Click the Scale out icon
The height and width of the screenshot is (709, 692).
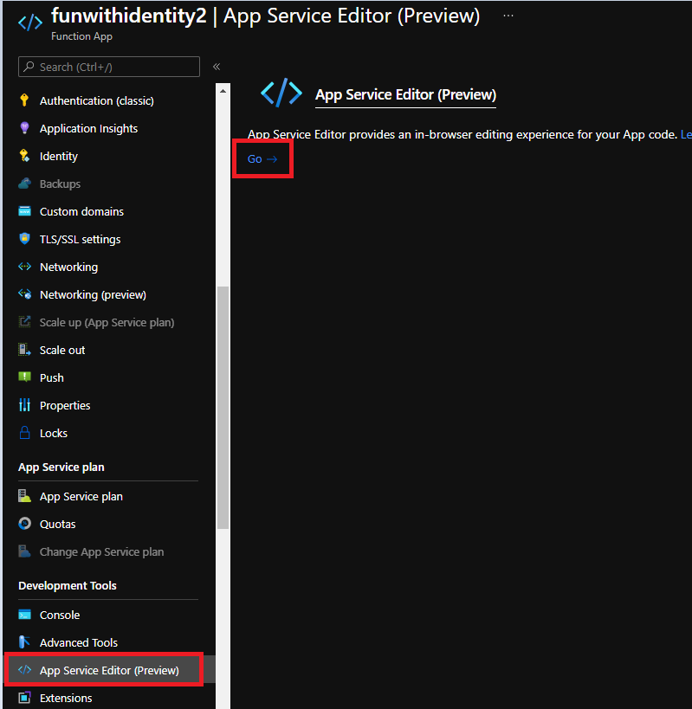[24, 350]
